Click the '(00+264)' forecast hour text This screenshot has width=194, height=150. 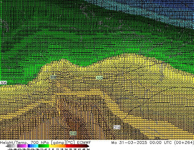184,143
